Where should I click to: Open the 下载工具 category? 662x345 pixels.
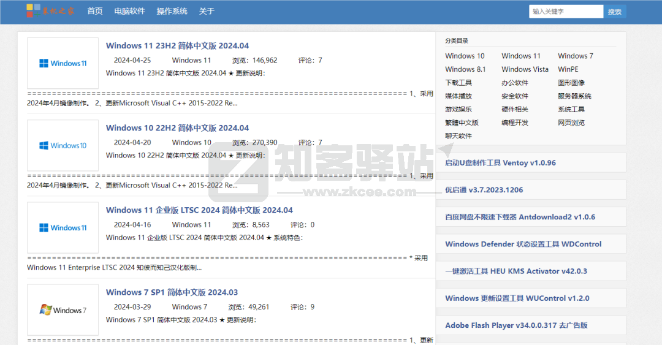tap(458, 83)
